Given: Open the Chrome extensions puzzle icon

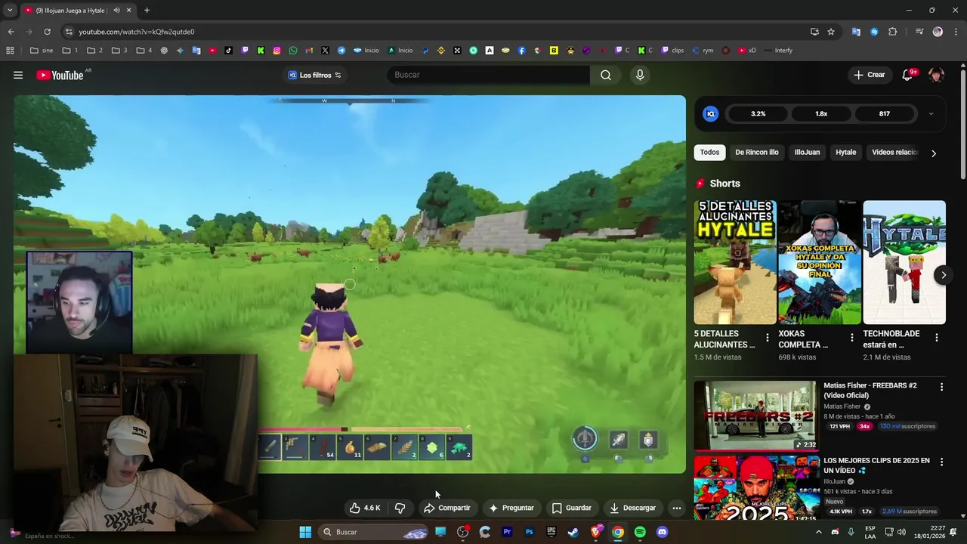Looking at the screenshot, I should pyautogui.click(x=893, y=32).
